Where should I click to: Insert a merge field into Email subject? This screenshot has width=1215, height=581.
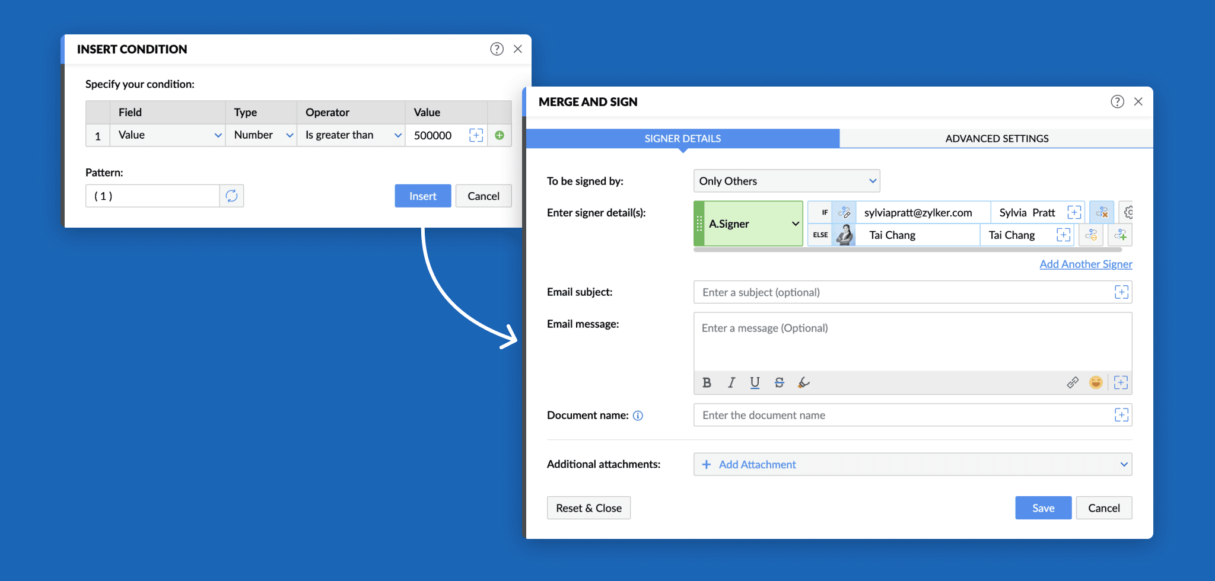pos(1121,292)
